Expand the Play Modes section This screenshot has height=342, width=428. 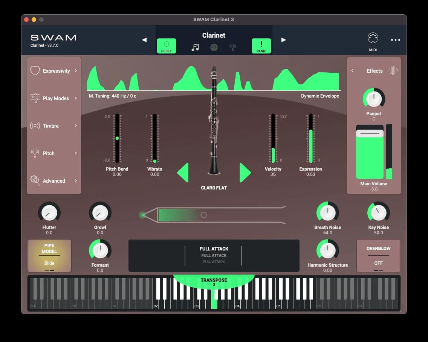tap(54, 98)
